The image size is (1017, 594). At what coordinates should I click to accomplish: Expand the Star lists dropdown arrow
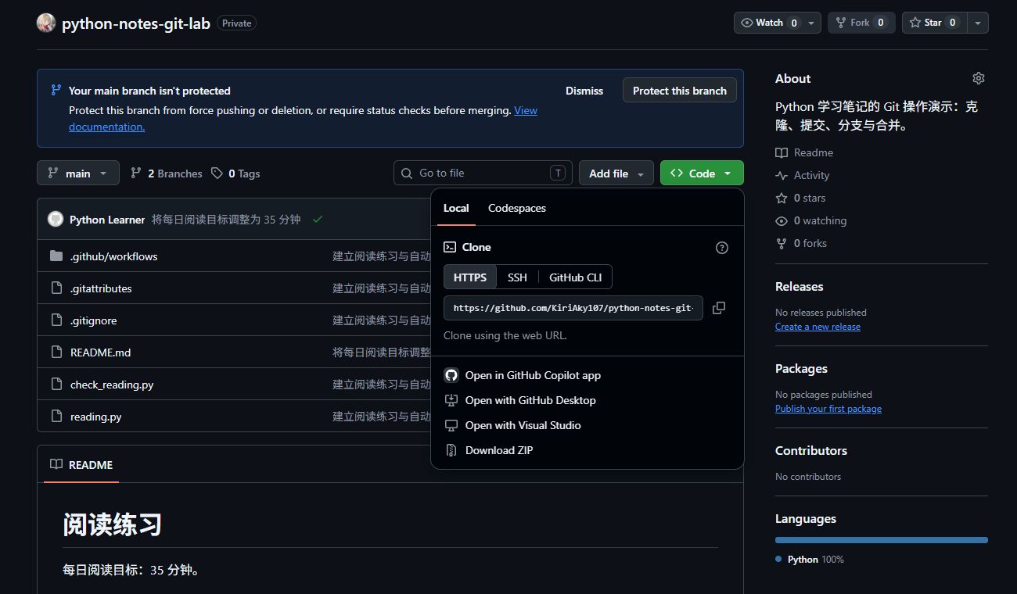[x=978, y=23]
